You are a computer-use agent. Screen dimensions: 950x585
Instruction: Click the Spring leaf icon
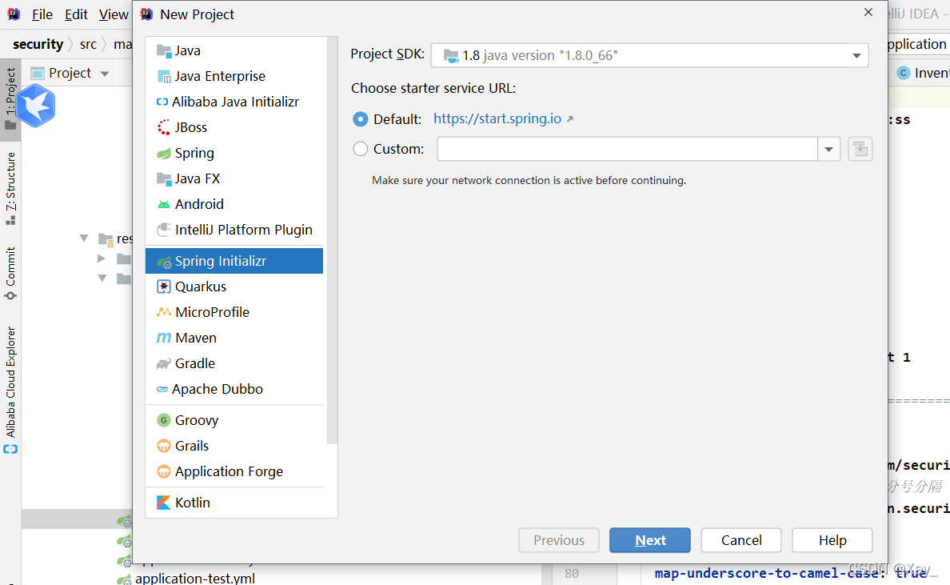pyautogui.click(x=164, y=154)
